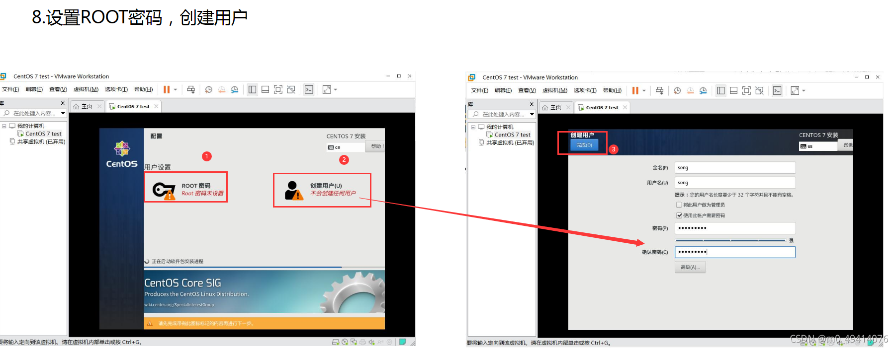Viewport: 896px width, 349px height.
Task: Revert to snapshot in the 创建用户 window
Action: 690,91
